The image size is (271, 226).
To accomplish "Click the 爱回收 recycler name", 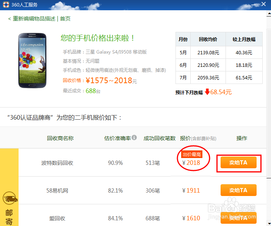I will pos(57,218).
